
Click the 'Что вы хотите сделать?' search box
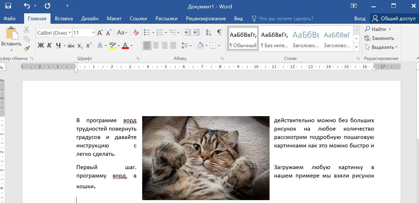tap(283, 19)
